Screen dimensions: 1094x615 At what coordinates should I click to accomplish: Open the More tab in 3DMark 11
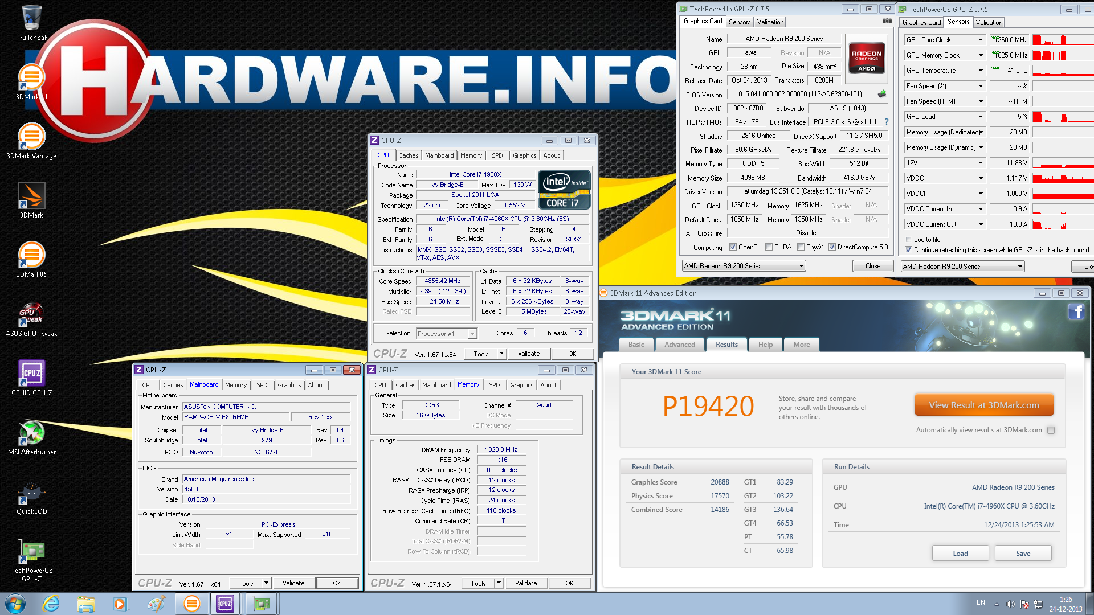tap(801, 345)
